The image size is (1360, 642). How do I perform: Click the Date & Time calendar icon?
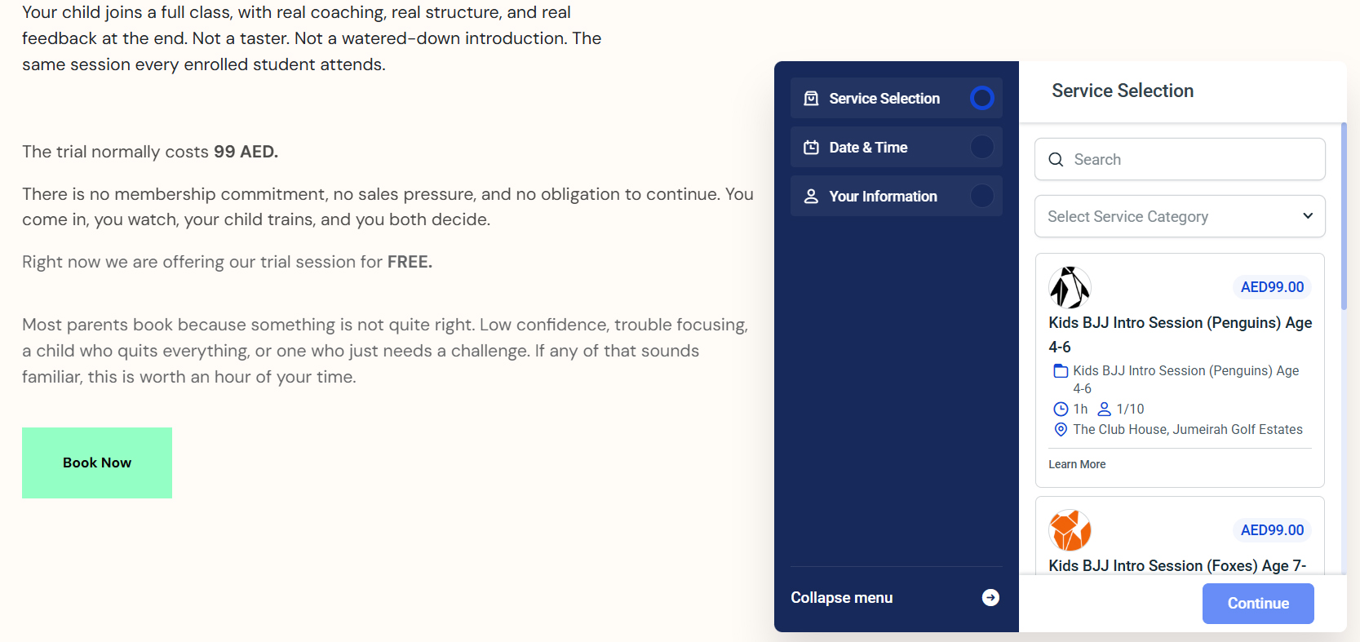[x=811, y=148]
